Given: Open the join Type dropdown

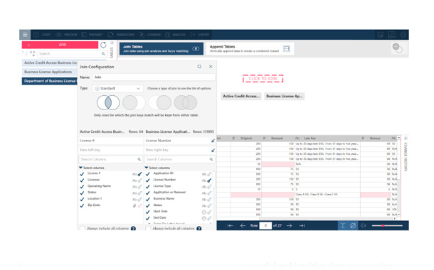Looking at the screenshot, I should coord(118,88).
